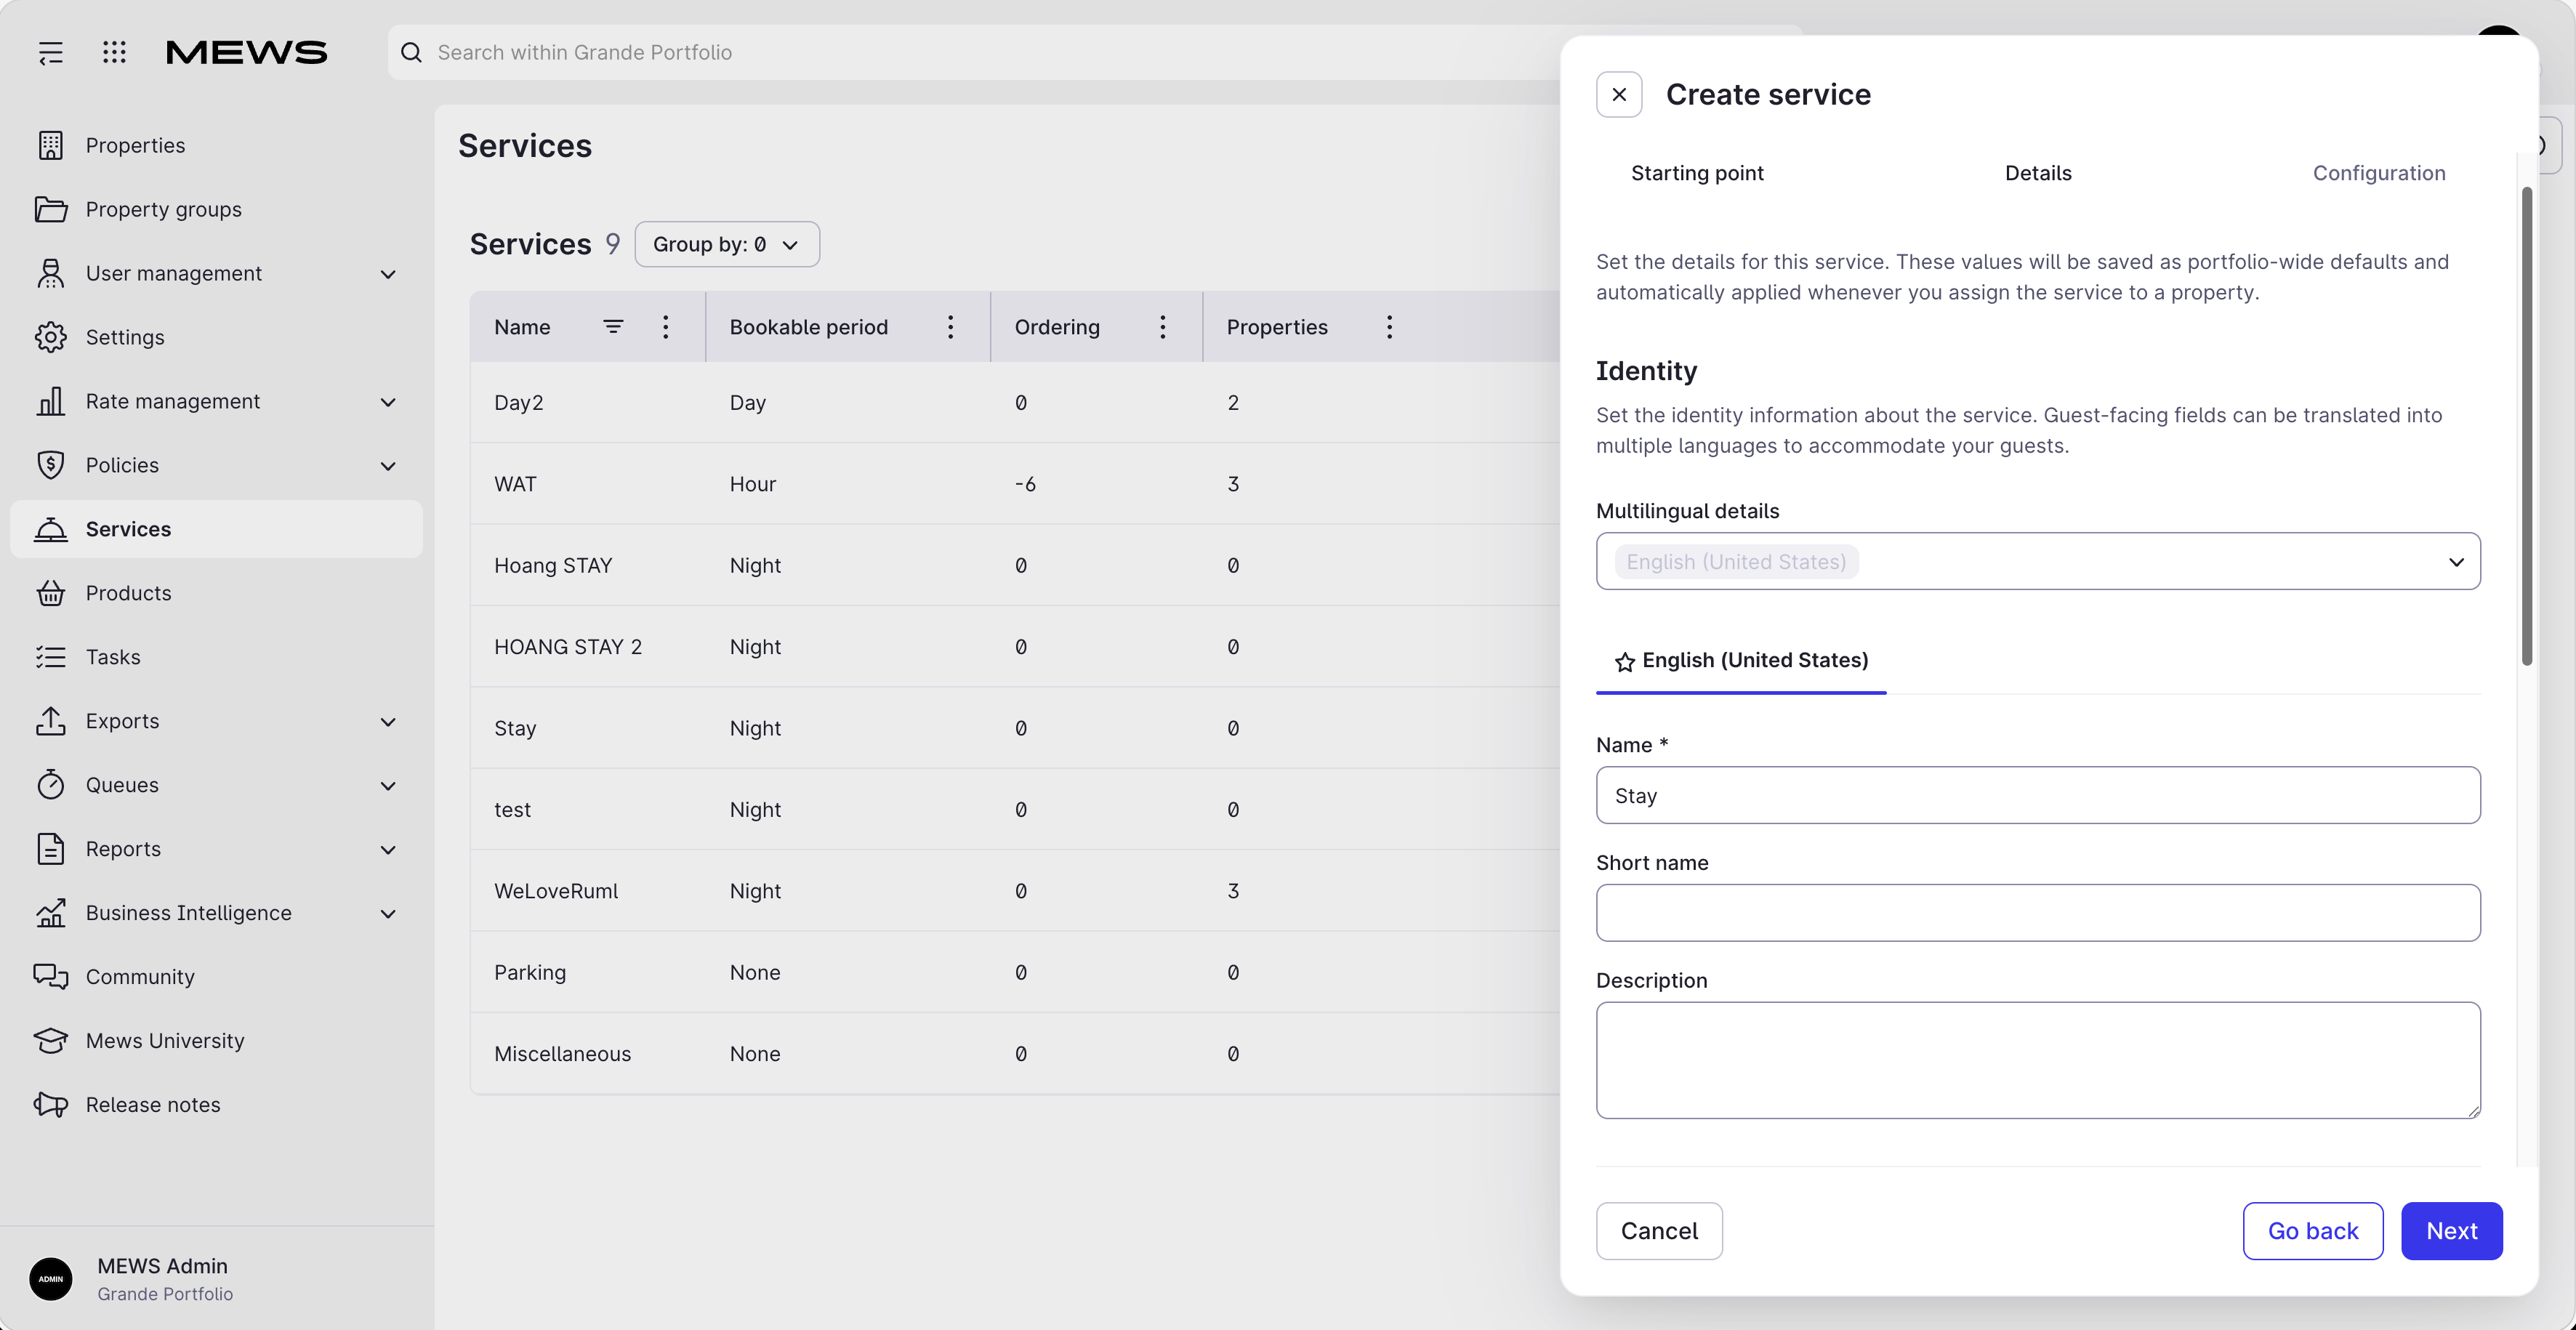Click the Name column filter icon
The width and height of the screenshot is (2576, 1330).
(613, 327)
